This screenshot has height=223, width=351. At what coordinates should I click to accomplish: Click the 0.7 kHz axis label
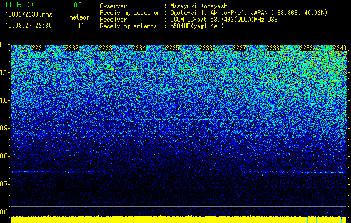(4, 184)
